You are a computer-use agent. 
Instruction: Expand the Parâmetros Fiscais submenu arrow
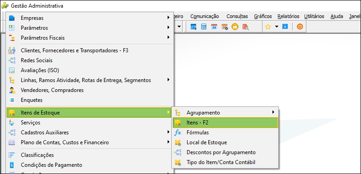tap(169, 37)
